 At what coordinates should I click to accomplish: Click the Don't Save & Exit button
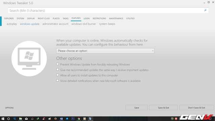pyautogui.click(x=197, y=108)
